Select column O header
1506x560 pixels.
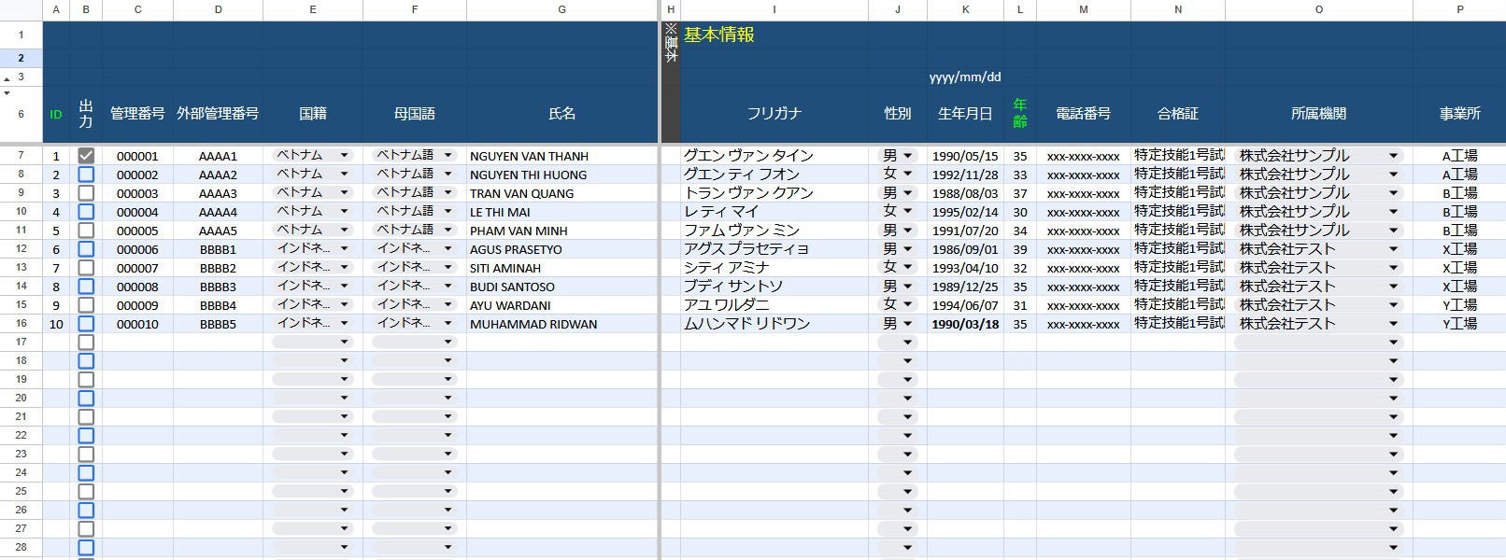(1319, 9)
